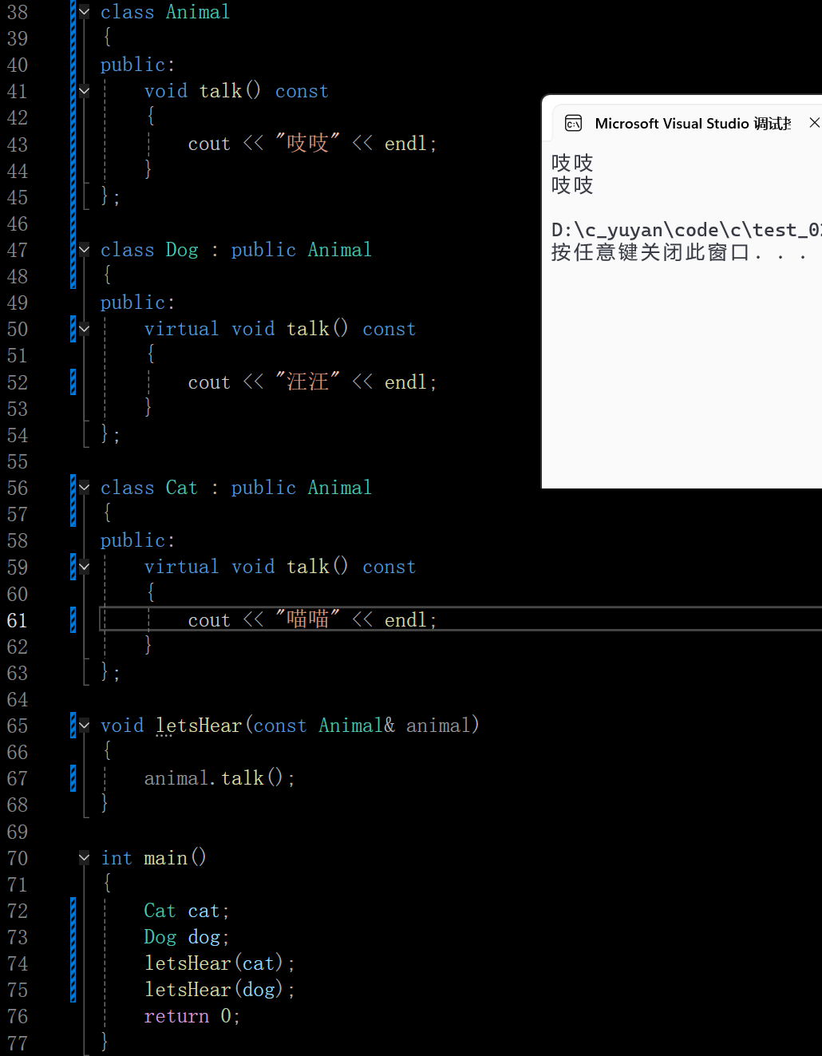Collapse the main function block
The height and width of the screenshot is (1056, 822).
click(x=85, y=858)
